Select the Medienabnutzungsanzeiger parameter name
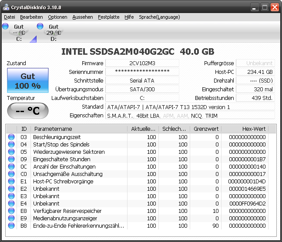 pos(65,218)
